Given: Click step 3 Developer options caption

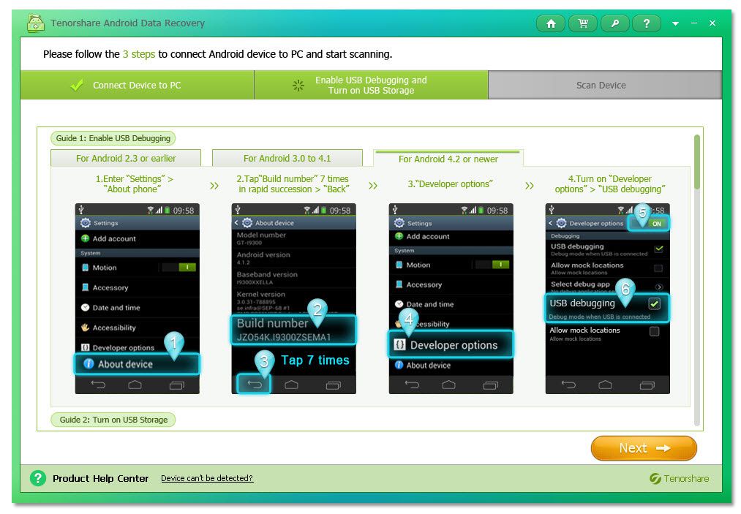Looking at the screenshot, I should pos(451,184).
